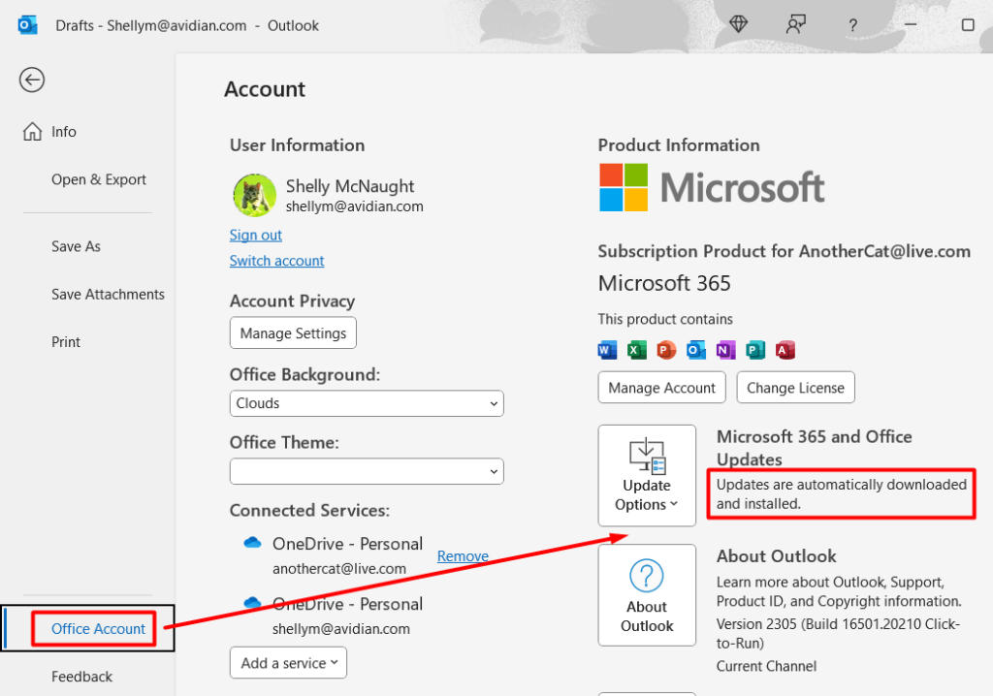Select Save Attachments
Image resolution: width=993 pixels, height=696 pixels.
(108, 295)
